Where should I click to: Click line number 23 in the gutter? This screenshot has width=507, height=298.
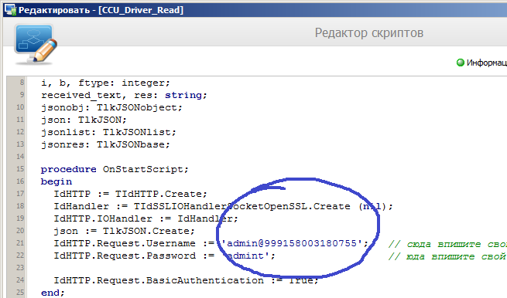[20, 267]
